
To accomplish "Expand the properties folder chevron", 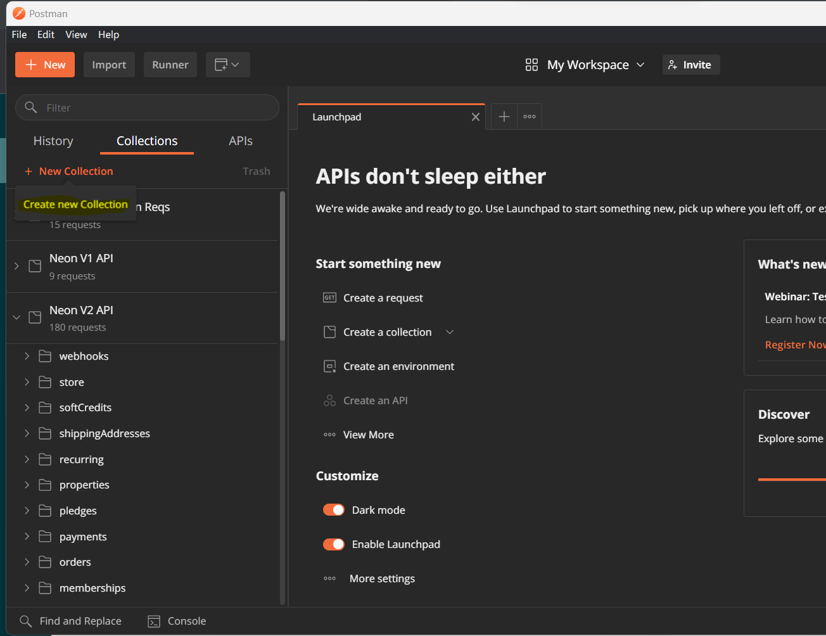I will [27, 485].
